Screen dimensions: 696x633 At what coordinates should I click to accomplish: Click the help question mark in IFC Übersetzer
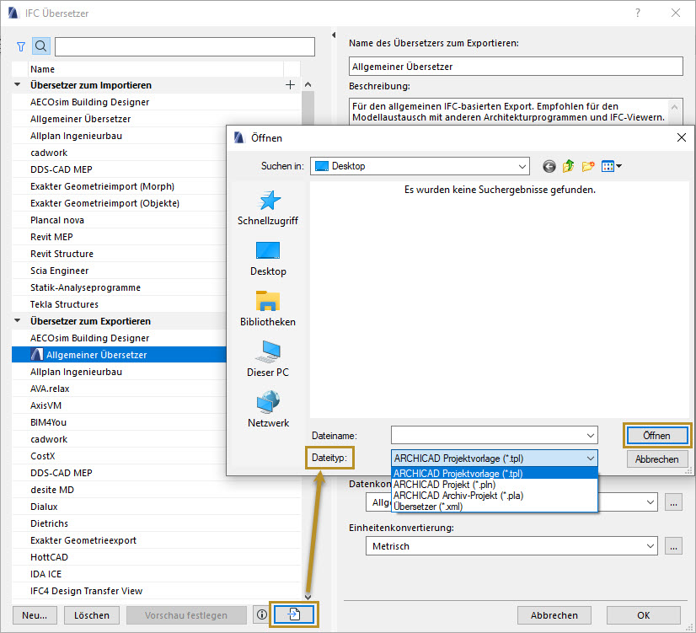pos(638,13)
